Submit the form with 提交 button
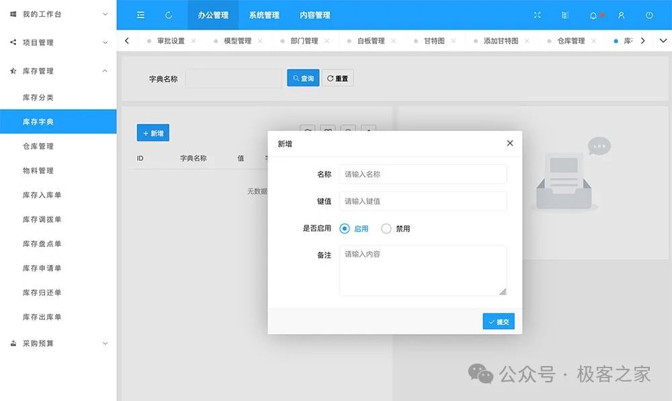This screenshot has width=672, height=401. point(499,321)
